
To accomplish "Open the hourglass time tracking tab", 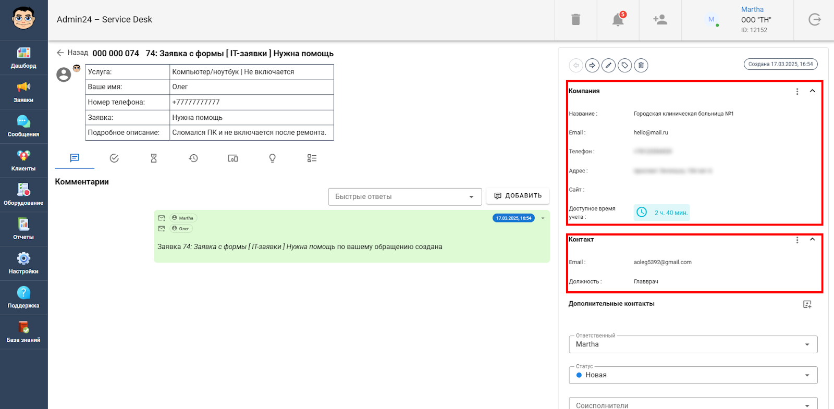I will click(154, 158).
